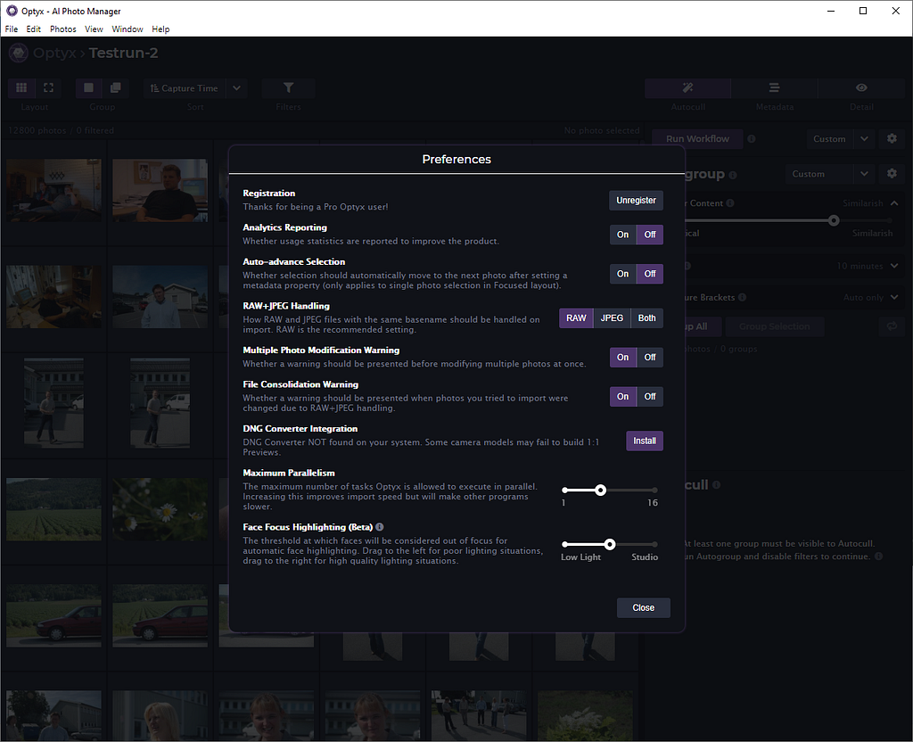Select JPEG for RAW+JPEG Handling
The width and height of the screenshot is (913, 742).
tap(612, 318)
